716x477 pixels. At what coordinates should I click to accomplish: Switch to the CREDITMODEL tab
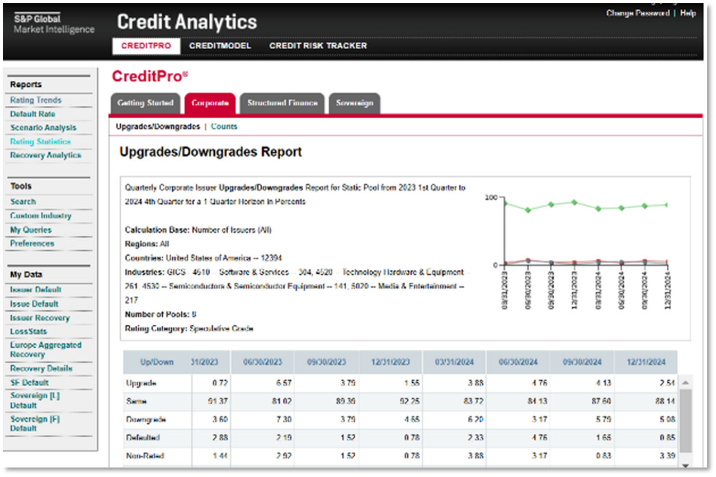click(x=220, y=46)
